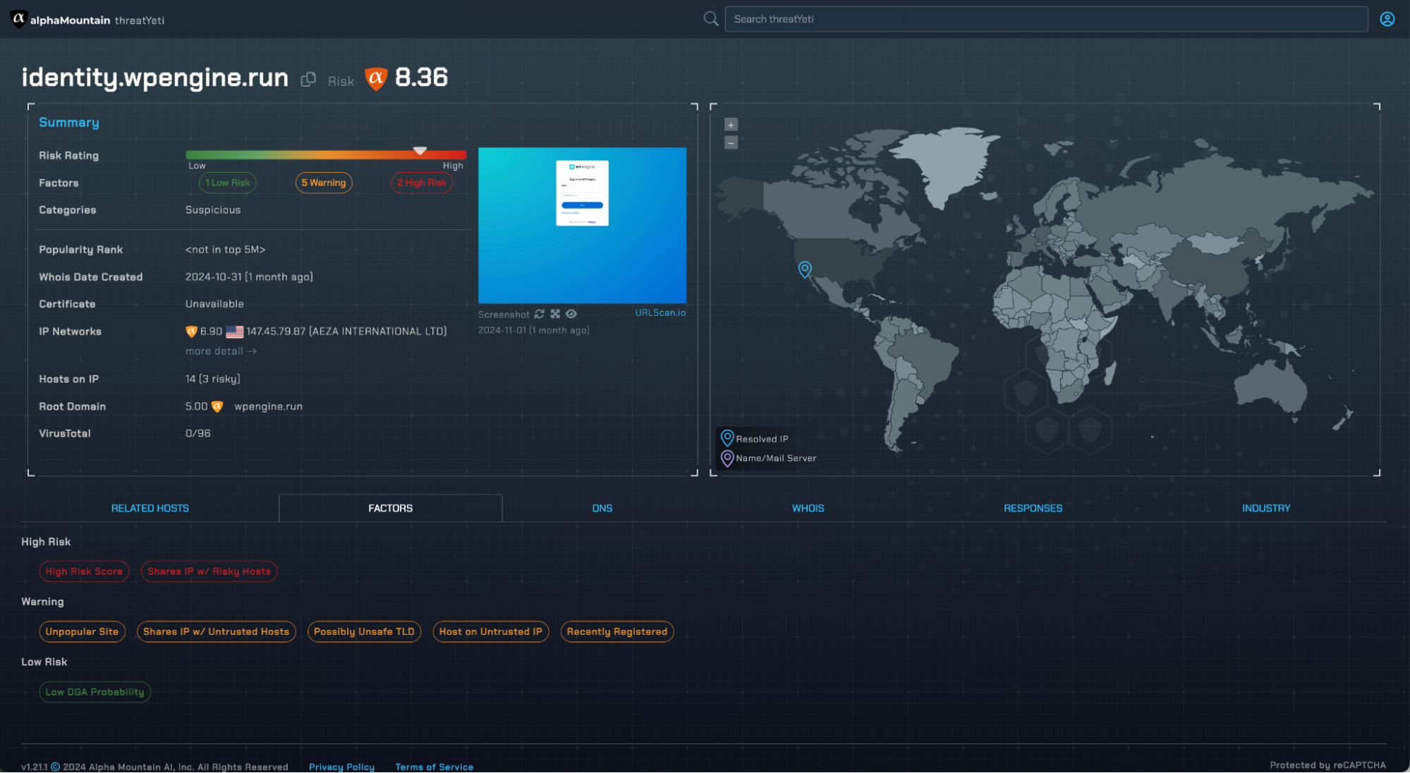Click the 5 Warning factor badge

pyautogui.click(x=324, y=183)
